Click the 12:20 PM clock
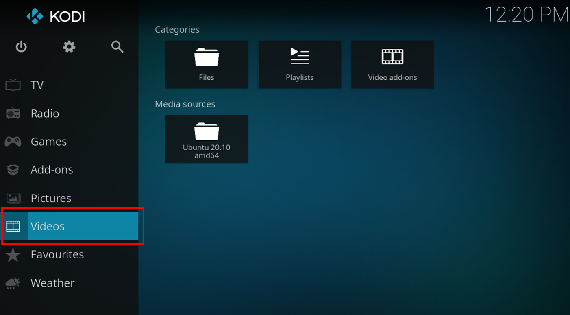Screen dimensions: 570x315 527,15
